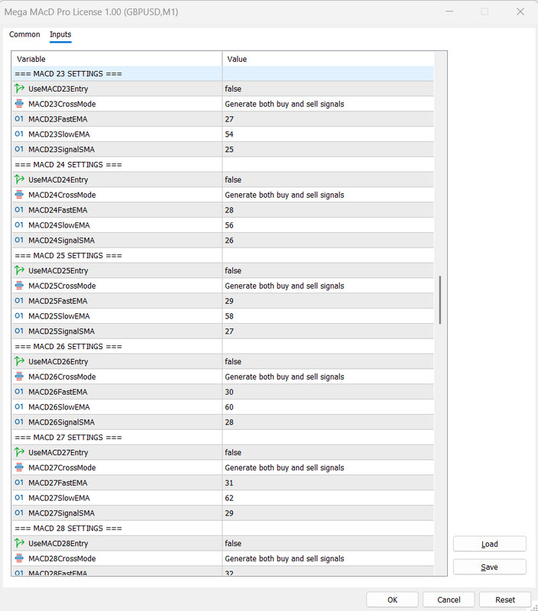Confirm settings with the OK button

[x=392, y=600]
